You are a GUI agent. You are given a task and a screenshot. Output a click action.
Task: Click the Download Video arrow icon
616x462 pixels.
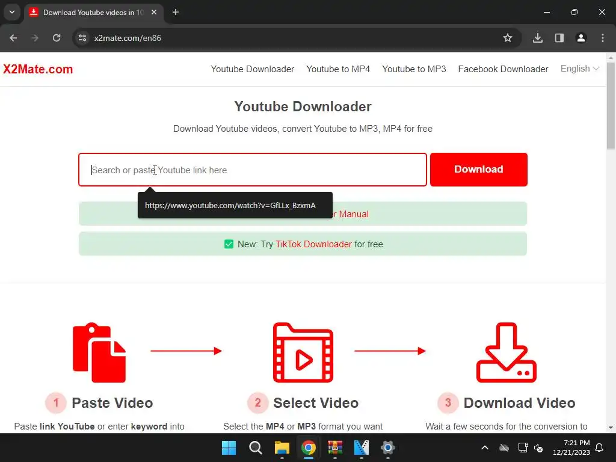[507, 353]
